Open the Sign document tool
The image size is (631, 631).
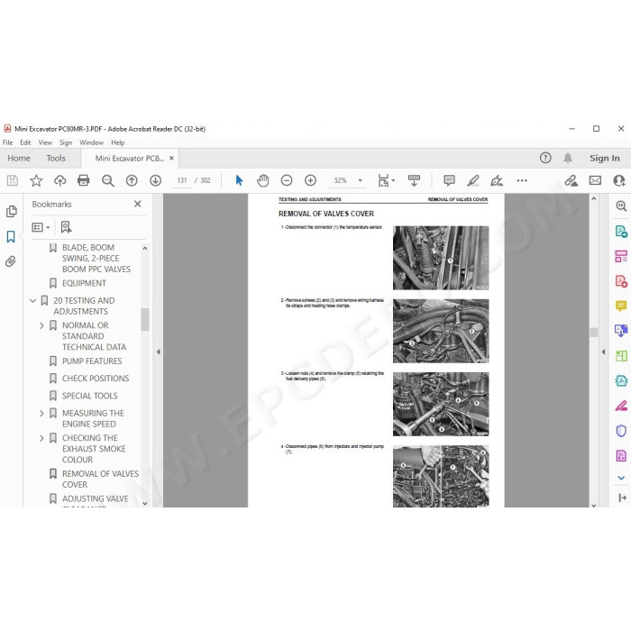click(x=497, y=180)
